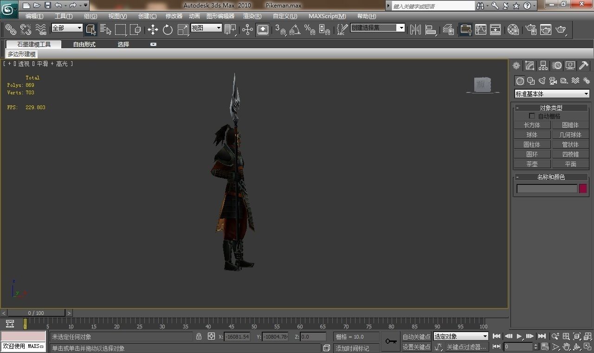Open the 创建(C) menu
The width and height of the screenshot is (594, 353).
tap(147, 16)
